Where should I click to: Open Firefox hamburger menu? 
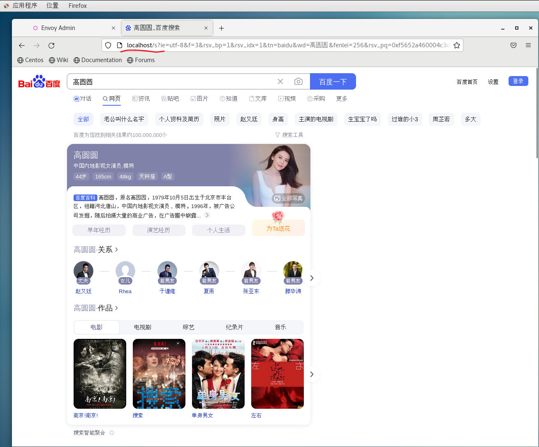click(528, 45)
